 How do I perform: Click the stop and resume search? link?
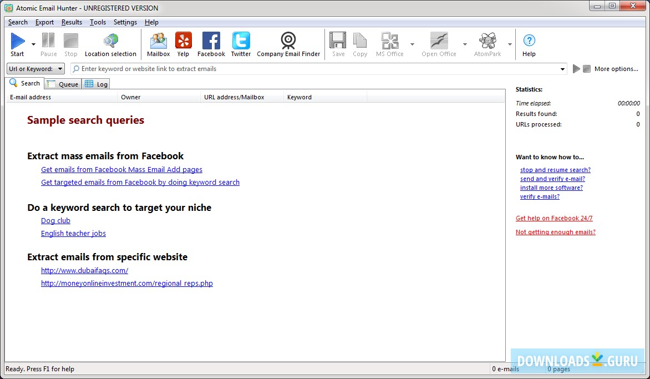(555, 170)
